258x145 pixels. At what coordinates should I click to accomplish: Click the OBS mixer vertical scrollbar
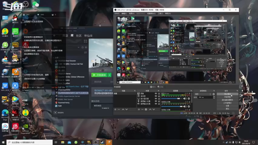tap(192, 98)
